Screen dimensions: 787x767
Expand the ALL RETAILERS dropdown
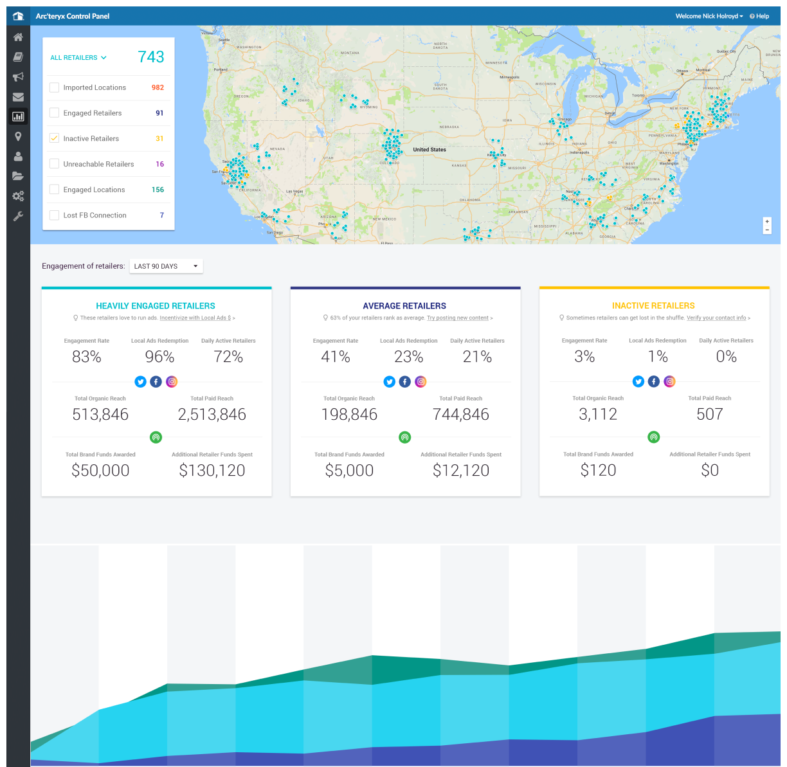(x=78, y=58)
